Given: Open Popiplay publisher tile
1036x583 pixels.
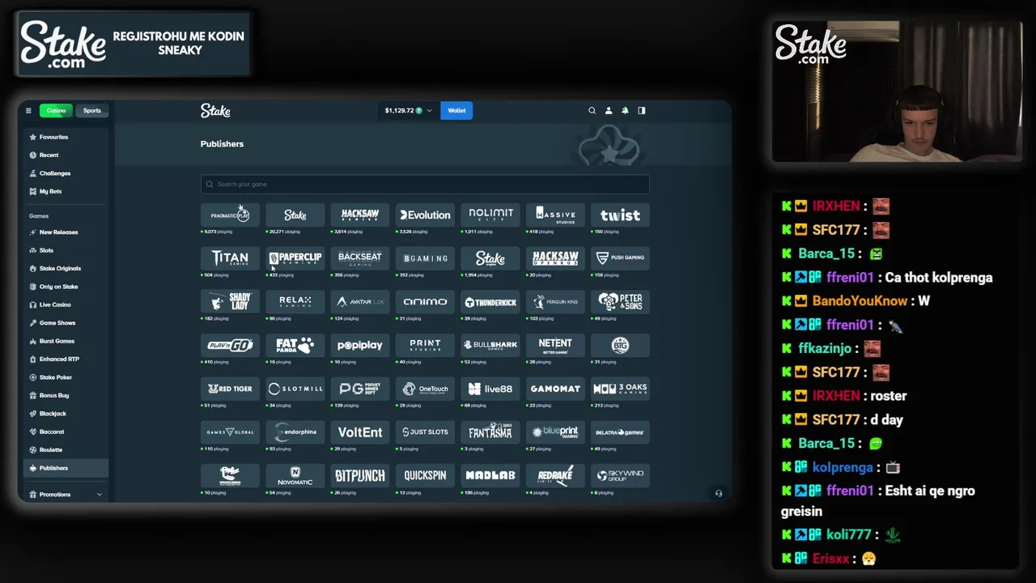Looking at the screenshot, I should [360, 345].
